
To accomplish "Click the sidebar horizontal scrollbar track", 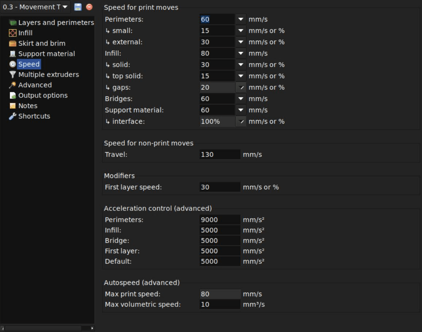I will [47, 328].
